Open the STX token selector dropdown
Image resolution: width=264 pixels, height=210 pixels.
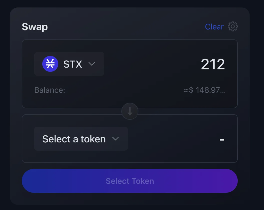point(69,64)
